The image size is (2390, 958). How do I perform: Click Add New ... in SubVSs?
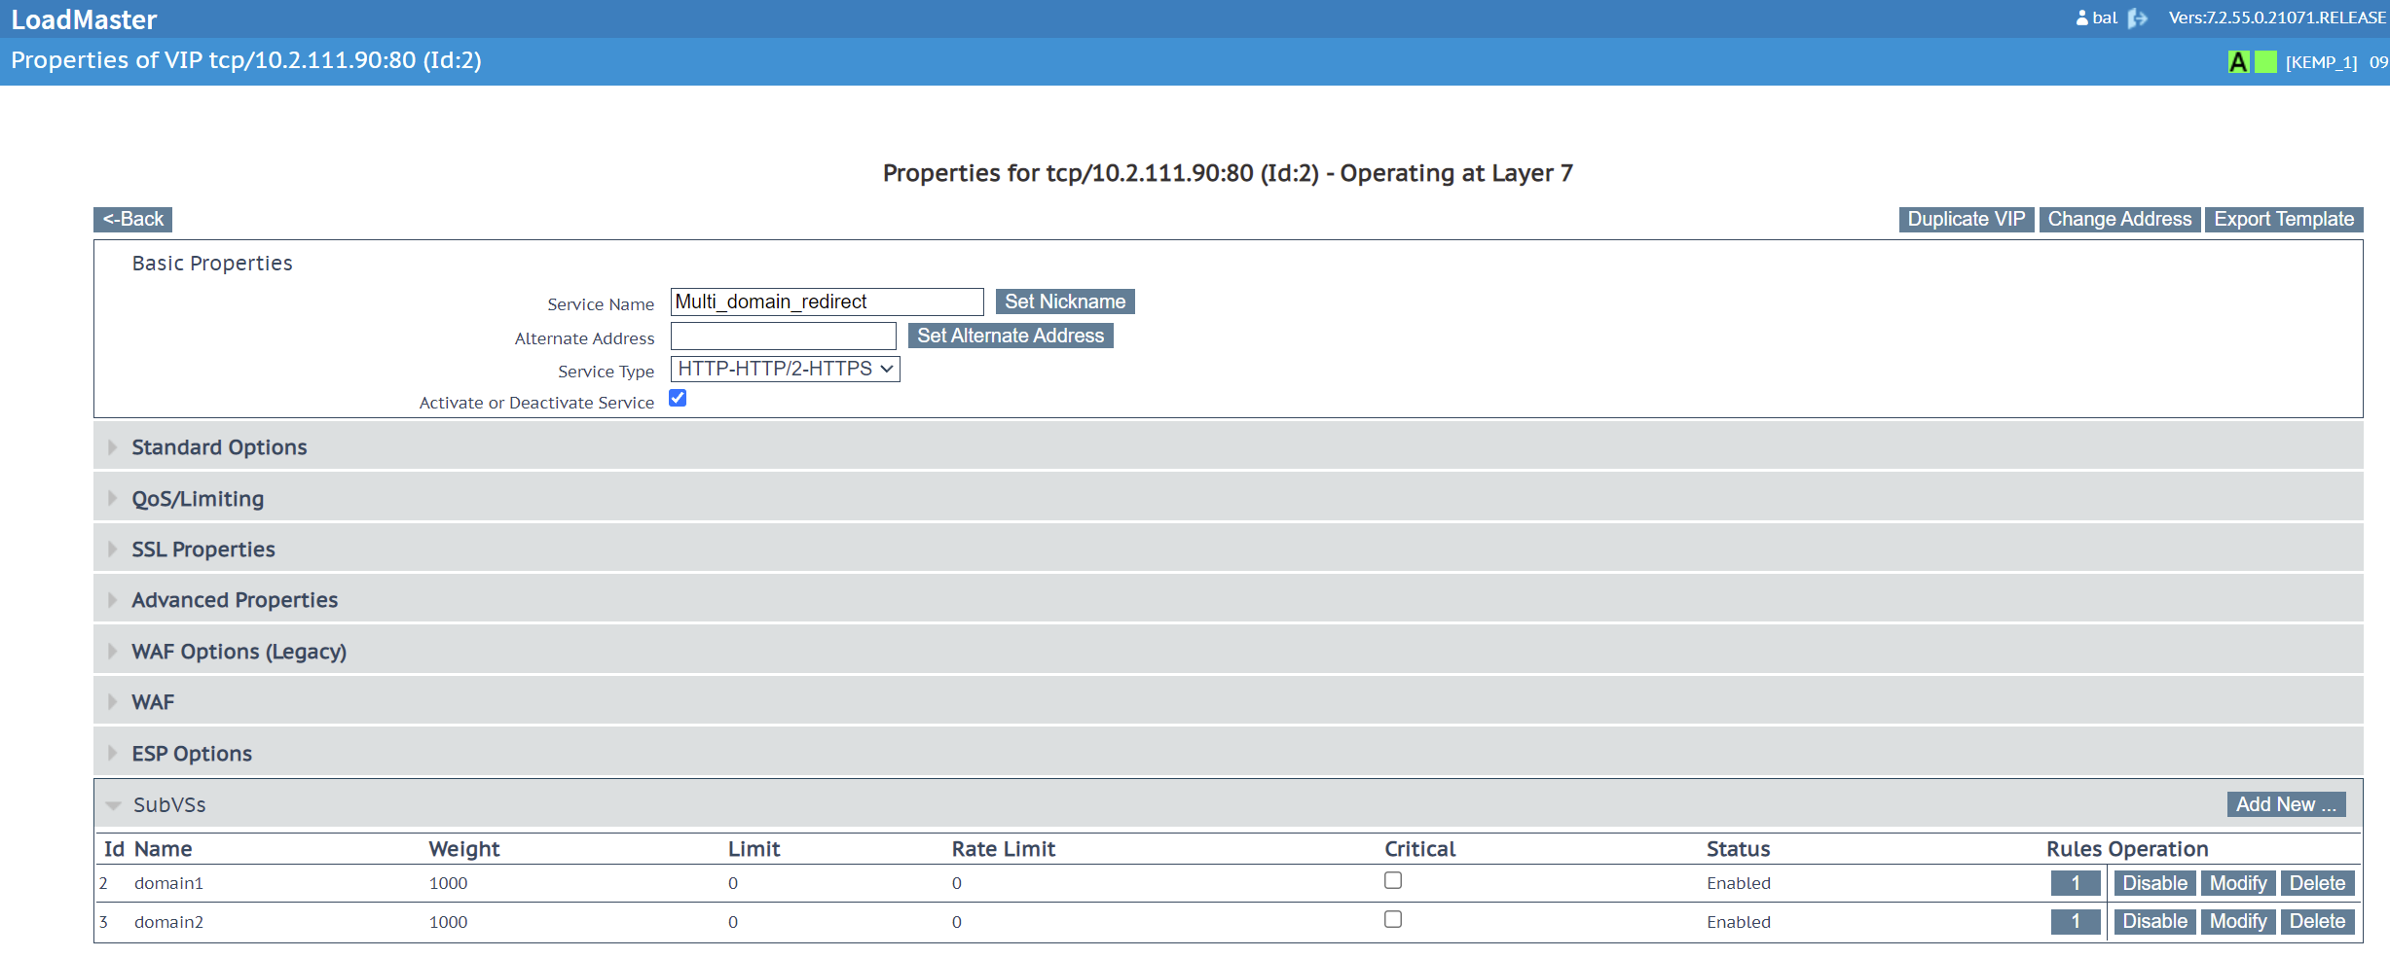[2286, 804]
